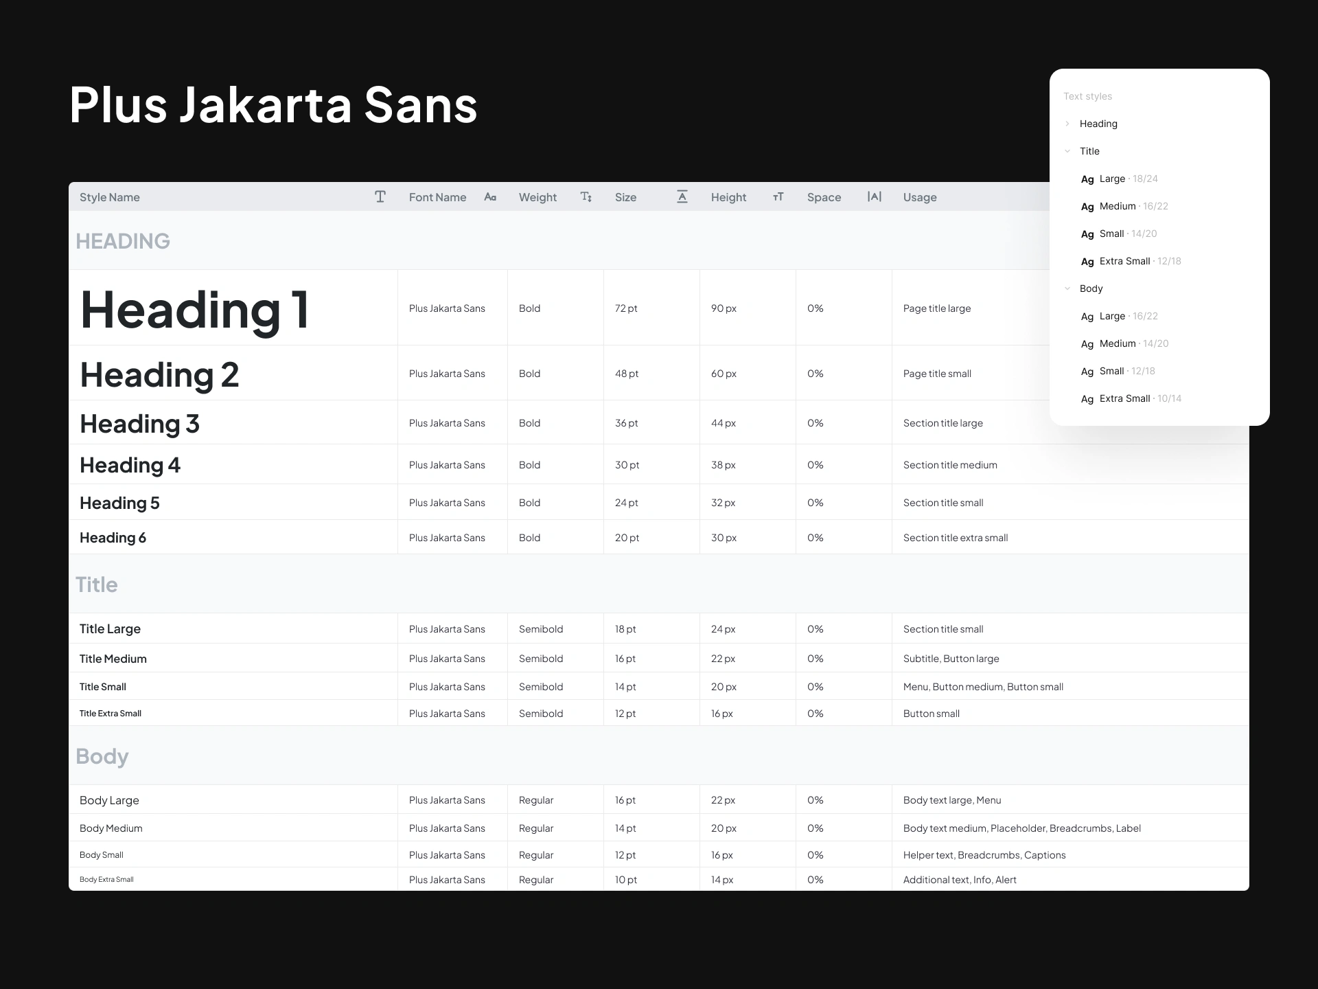Image resolution: width=1318 pixels, height=989 pixels.
Task: Click the Ag icon for Body Large 16/22
Action: pos(1087,317)
